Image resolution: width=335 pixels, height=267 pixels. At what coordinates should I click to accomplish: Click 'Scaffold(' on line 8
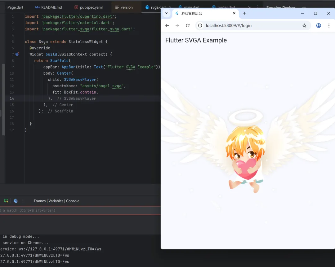point(60,61)
